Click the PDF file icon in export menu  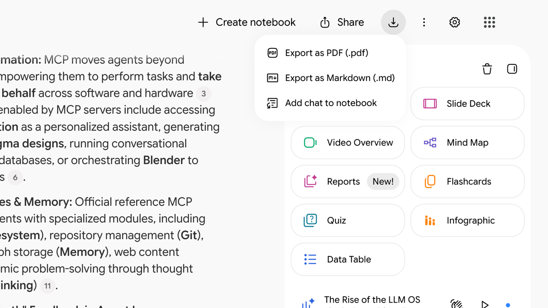[272, 53]
